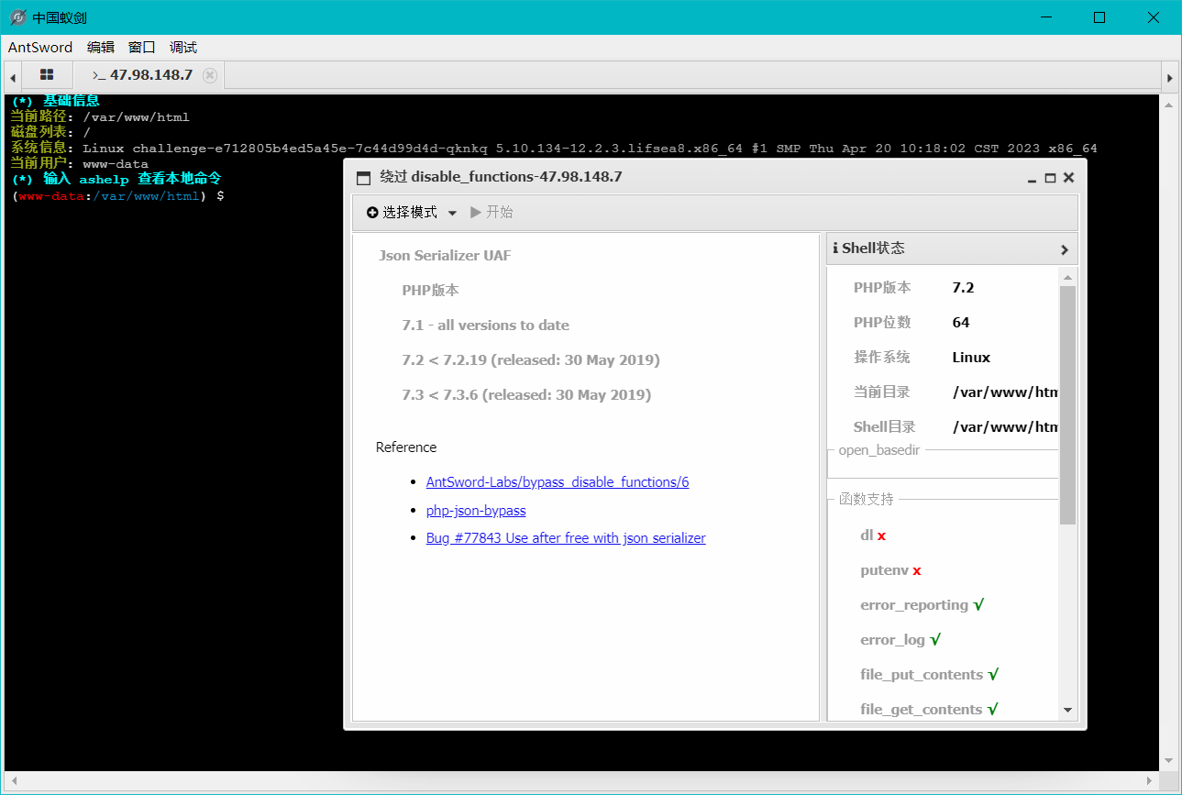Open AntSword-Labs/bypass_disable_functions/6 link
The width and height of the screenshot is (1182, 795).
click(x=558, y=482)
